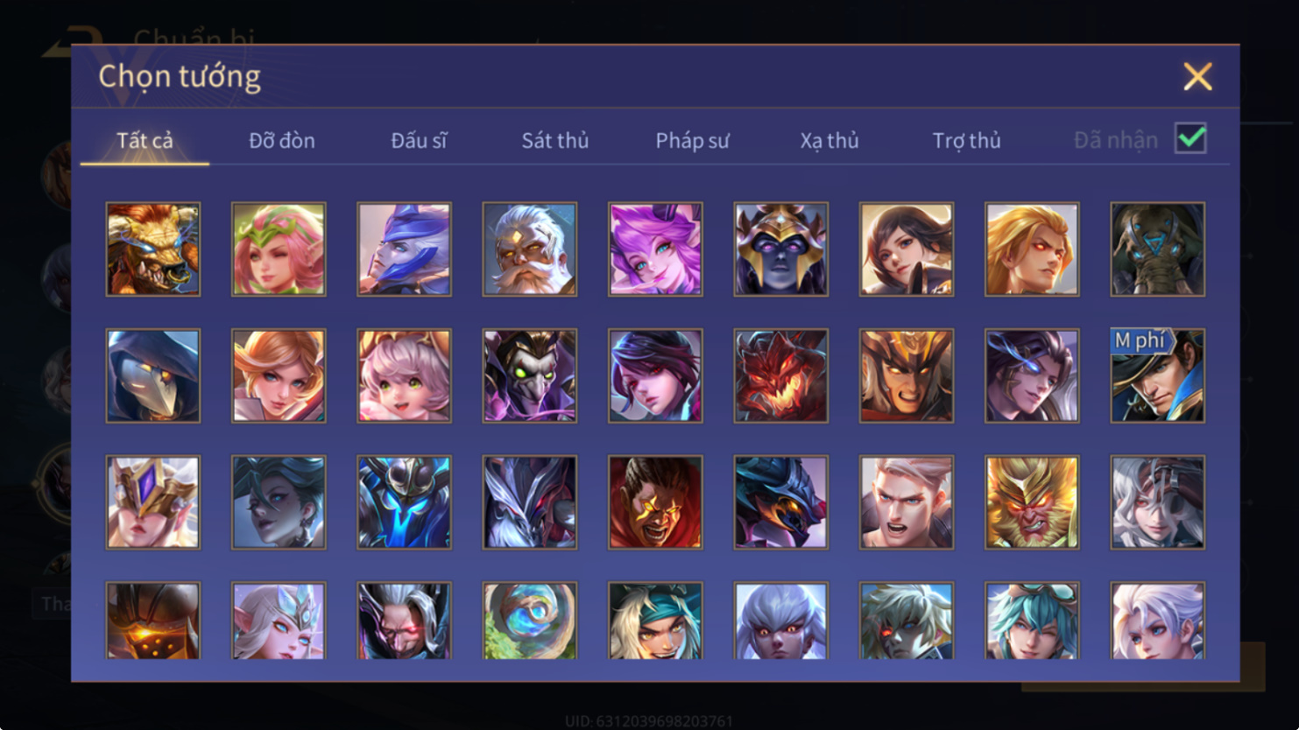
Task: Show the Pháp sư hero list
Action: [692, 140]
